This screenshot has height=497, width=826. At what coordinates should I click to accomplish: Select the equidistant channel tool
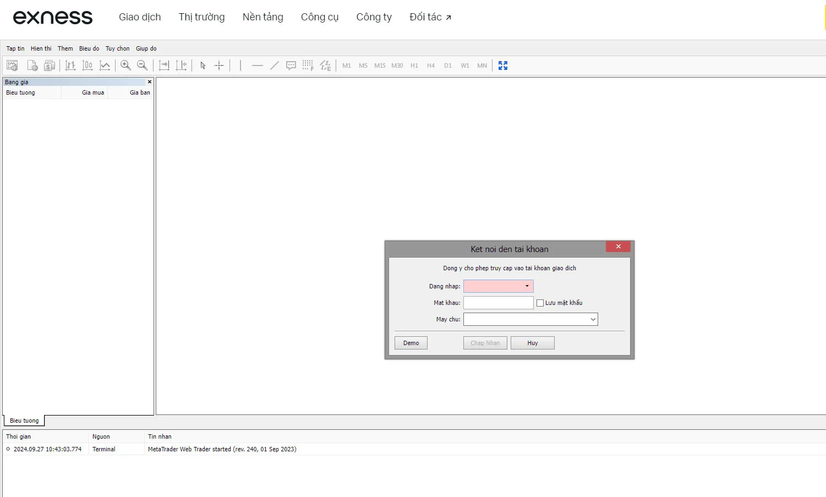point(325,65)
